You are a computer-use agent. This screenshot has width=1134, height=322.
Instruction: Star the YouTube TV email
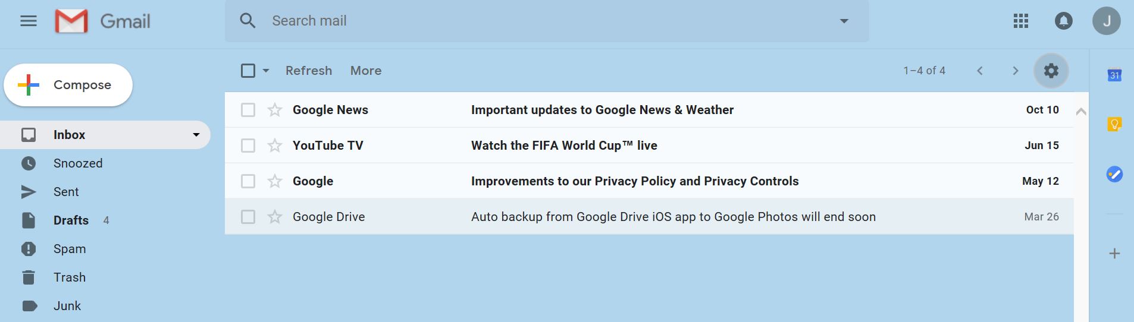pos(274,146)
